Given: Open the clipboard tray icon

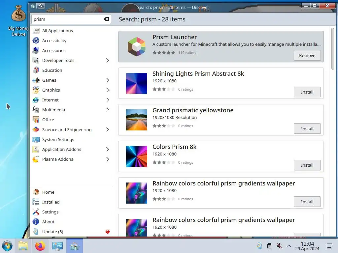Looking at the screenshot, I should tap(269, 246).
